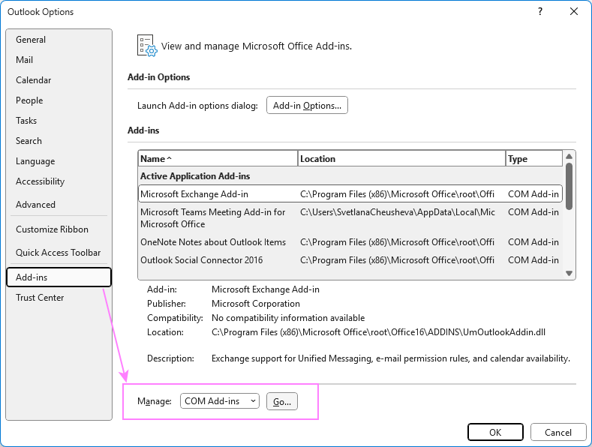This screenshot has width=592, height=447.
Task: Click the Exchange support description text
Action: (391, 358)
